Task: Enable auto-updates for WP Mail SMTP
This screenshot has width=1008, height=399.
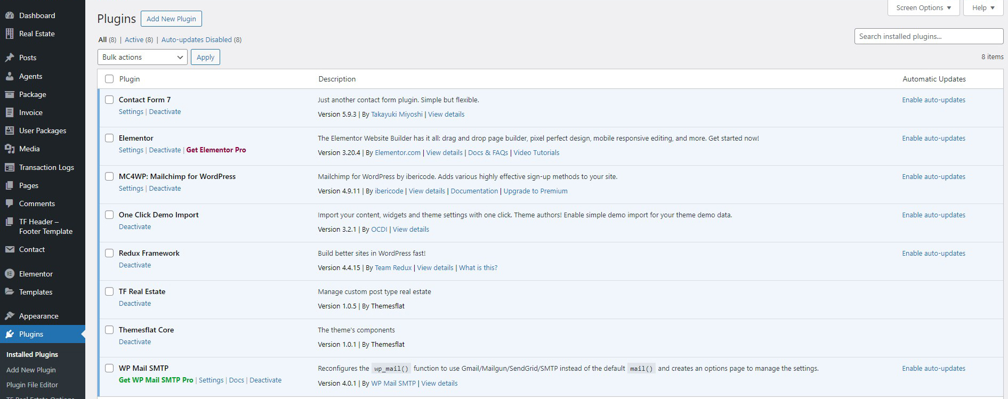Action: (933, 368)
